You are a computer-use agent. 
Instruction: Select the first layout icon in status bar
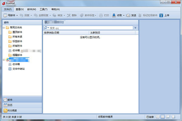(158, 117)
